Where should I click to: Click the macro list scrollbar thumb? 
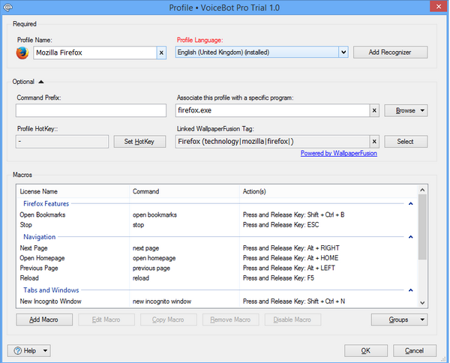[x=422, y=227]
